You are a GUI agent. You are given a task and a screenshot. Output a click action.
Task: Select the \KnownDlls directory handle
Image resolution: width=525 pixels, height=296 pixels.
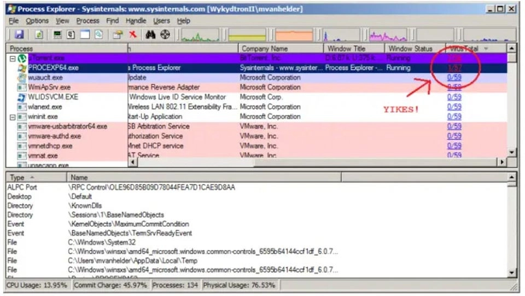point(256,206)
